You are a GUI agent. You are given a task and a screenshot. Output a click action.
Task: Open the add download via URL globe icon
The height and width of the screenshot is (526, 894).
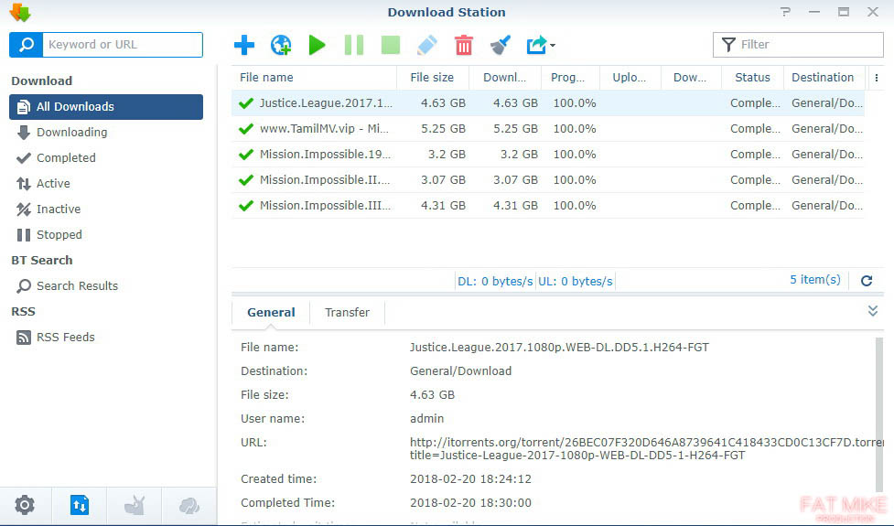281,45
